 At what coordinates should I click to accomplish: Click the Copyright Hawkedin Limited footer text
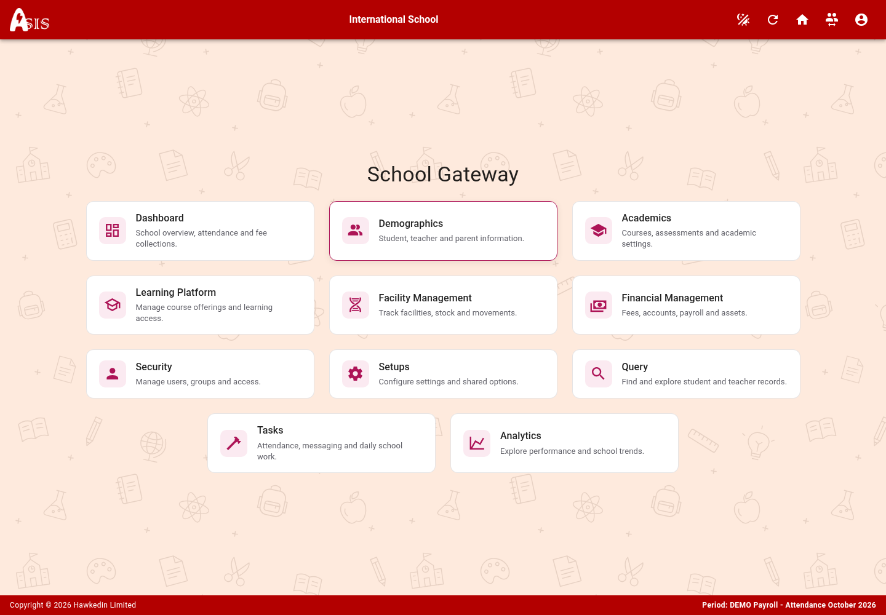point(73,605)
